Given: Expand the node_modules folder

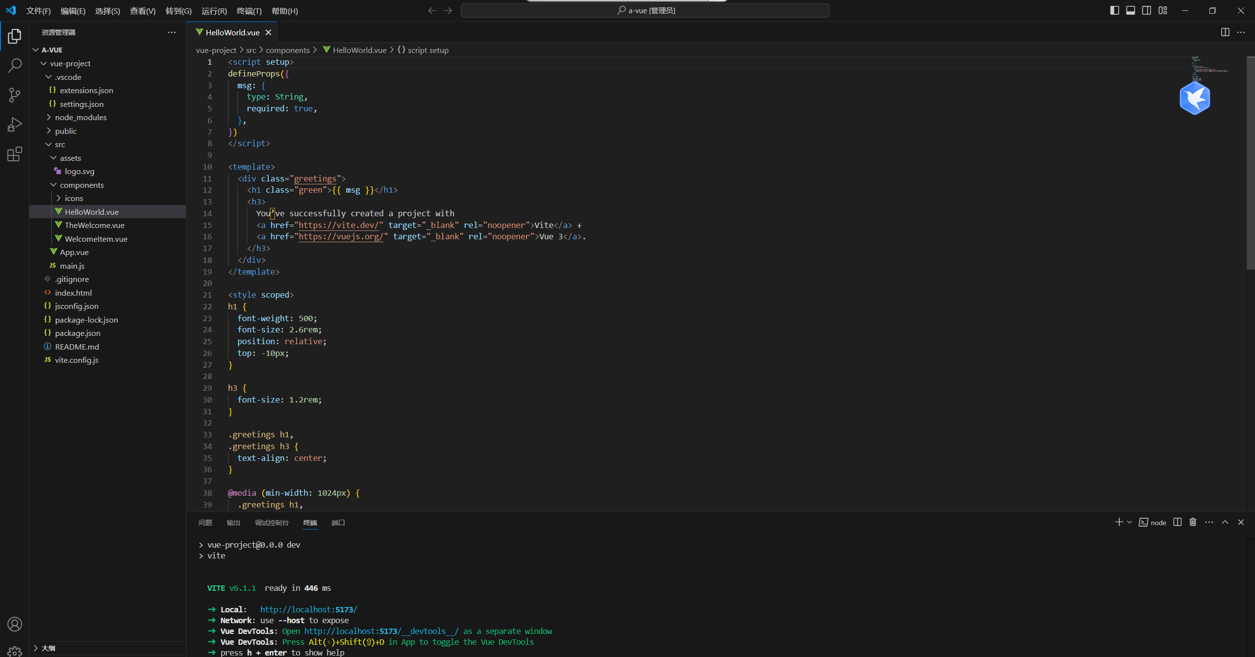Looking at the screenshot, I should pyautogui.click(x=108, y=117).
